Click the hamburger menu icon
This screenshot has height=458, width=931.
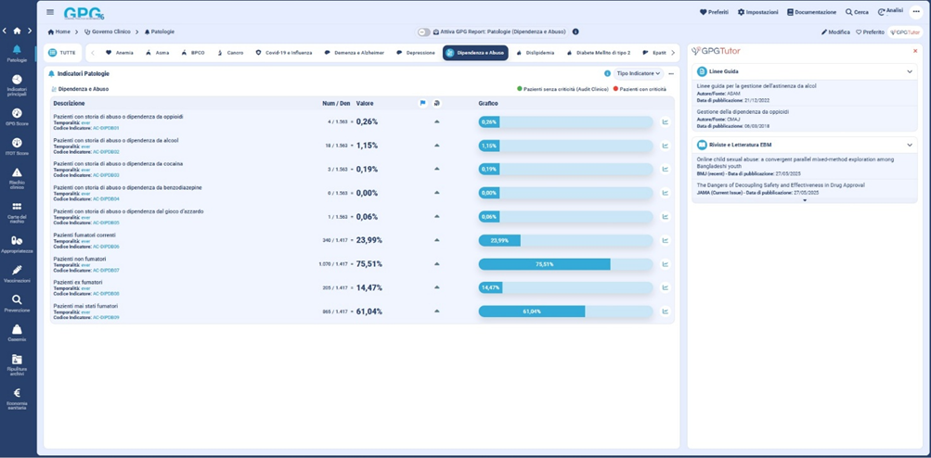coord(50,12)
